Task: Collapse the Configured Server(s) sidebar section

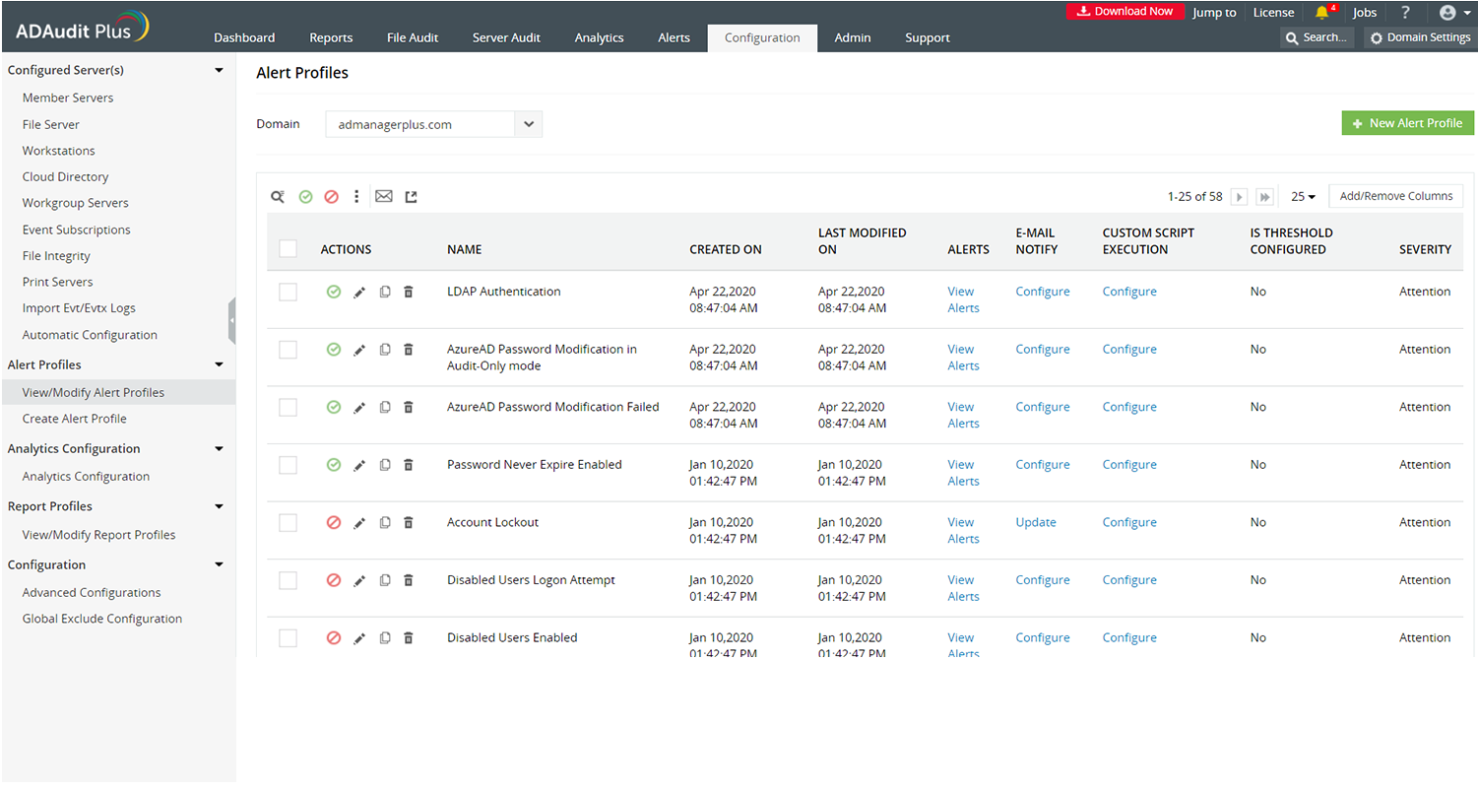Action: point(219,71)
